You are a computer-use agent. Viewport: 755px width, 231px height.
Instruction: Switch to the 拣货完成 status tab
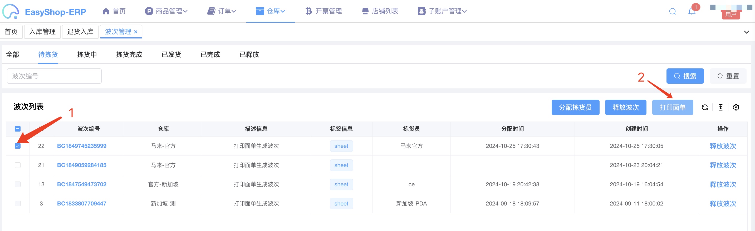129,54
